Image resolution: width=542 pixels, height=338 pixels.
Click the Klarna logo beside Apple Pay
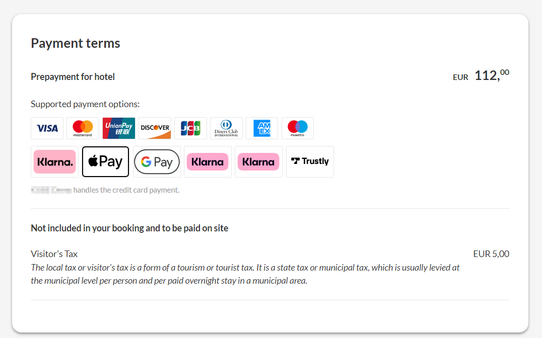(55, 162)
